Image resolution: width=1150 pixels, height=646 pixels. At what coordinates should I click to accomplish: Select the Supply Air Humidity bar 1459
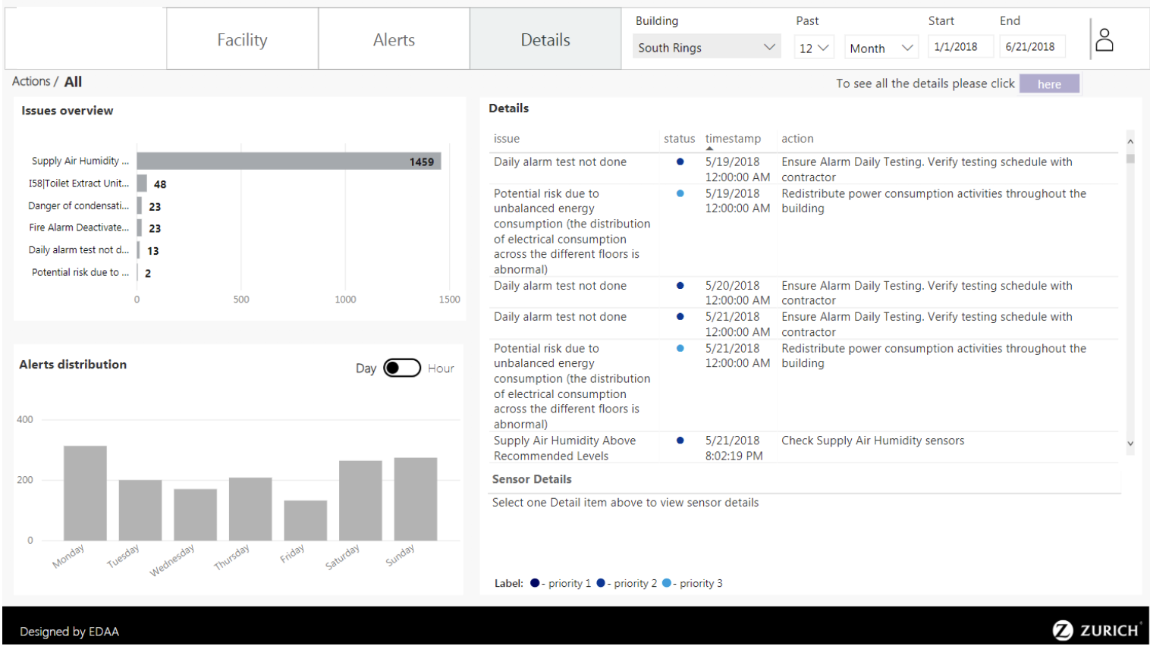tap(288, 161)
